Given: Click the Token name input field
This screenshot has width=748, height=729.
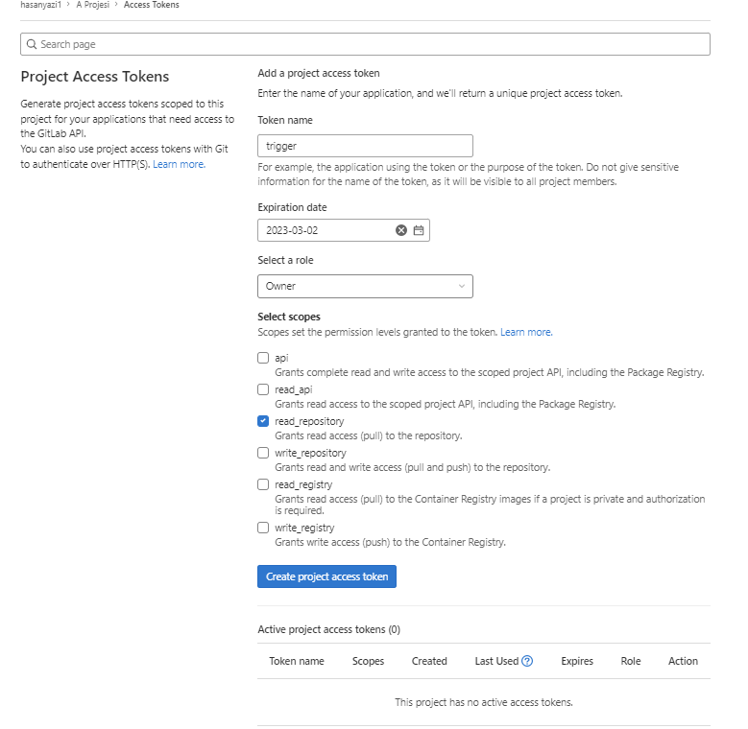Looking at the screenshot, I should (365, 146).
